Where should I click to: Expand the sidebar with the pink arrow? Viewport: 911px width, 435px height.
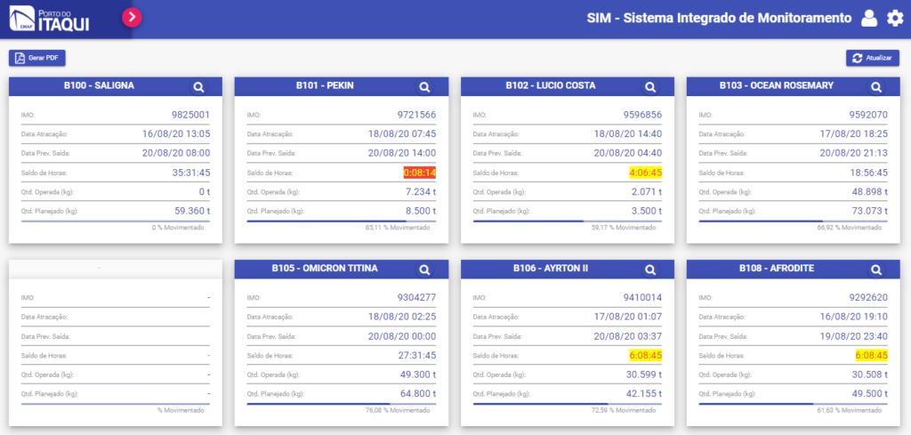tap(132, 17)
